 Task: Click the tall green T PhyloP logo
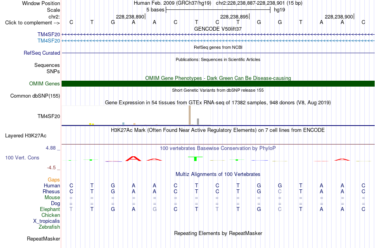195,159
